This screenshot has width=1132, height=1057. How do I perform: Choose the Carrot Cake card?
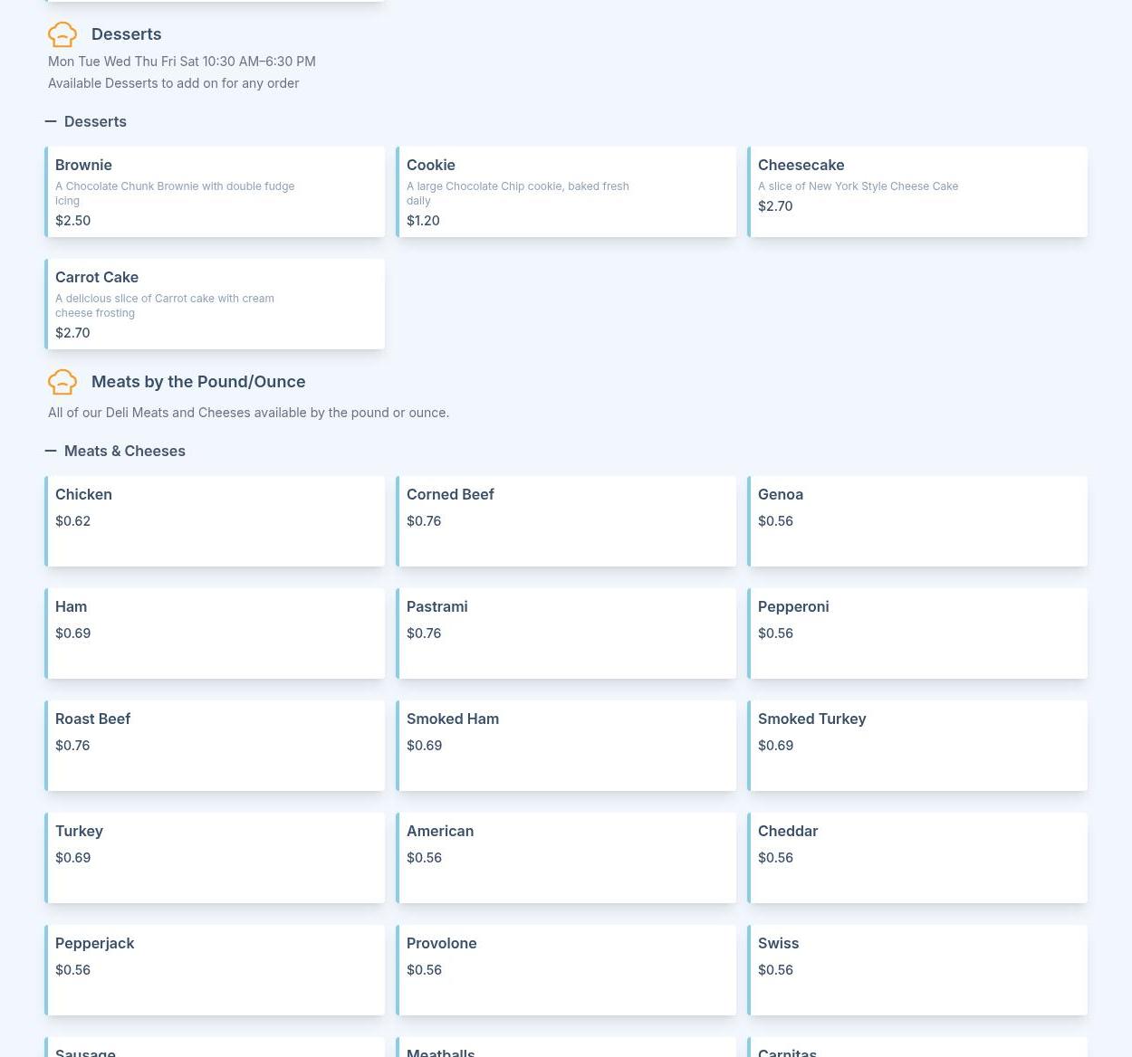(216, 304)
